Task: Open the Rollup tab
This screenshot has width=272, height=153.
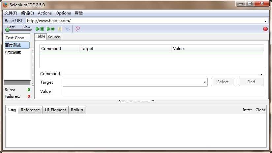Action: tap(77, 110)
